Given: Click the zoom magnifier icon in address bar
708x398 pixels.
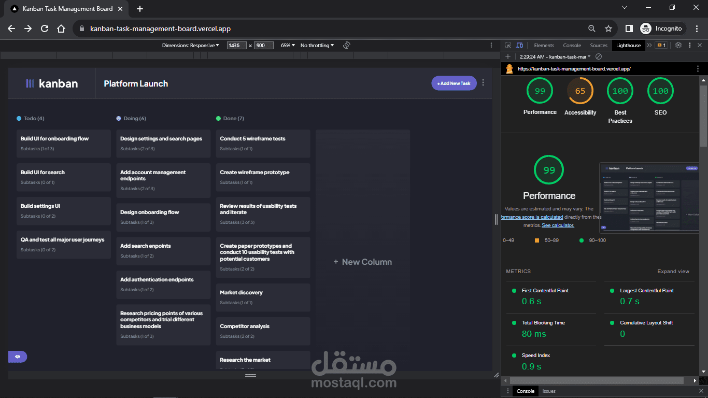Looking at the screenshot, I should coord(592,29).
